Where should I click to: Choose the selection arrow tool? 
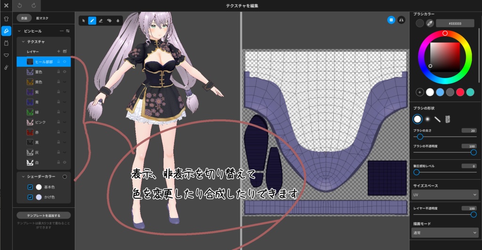pyautogui.click(x=84, y=21)
